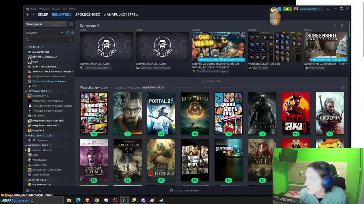
Task: Select Euro Truck Simulator 2 in sidebar
Action: click(45, 67)
